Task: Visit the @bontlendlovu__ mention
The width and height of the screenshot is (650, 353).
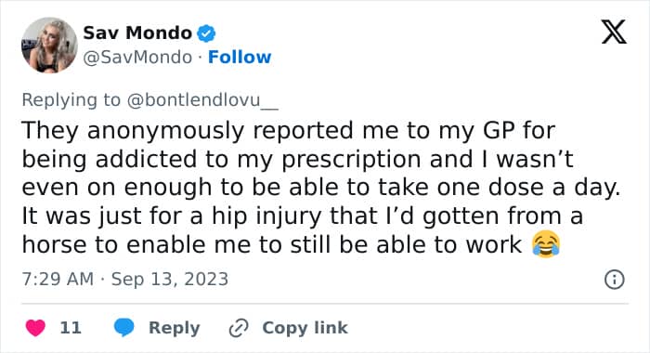Action: [202, 100]
